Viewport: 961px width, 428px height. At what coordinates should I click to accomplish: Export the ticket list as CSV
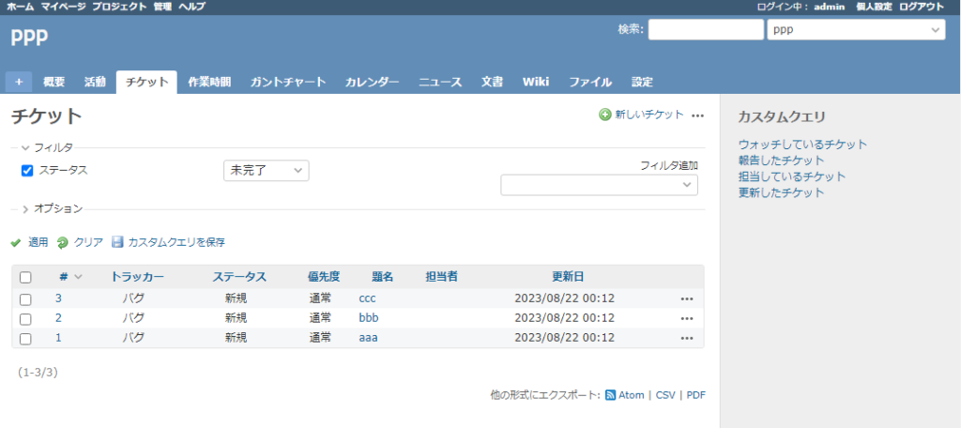665,395
